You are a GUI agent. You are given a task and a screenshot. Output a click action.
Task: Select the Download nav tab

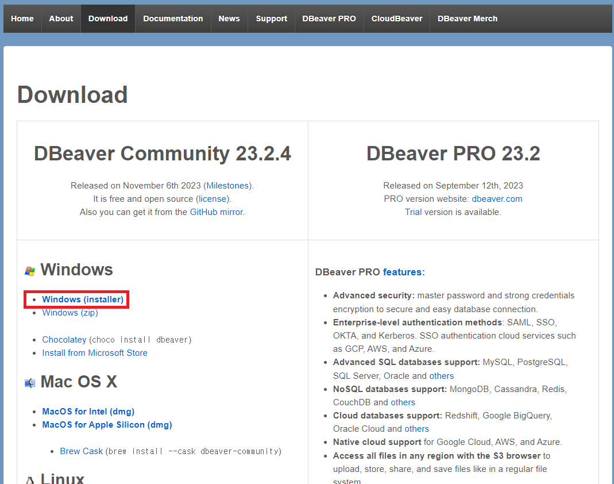[108, 18]
